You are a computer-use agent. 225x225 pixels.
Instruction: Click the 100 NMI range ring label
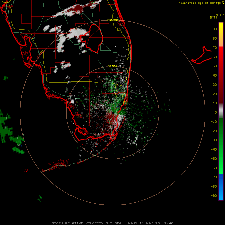(x=112, y=20)
